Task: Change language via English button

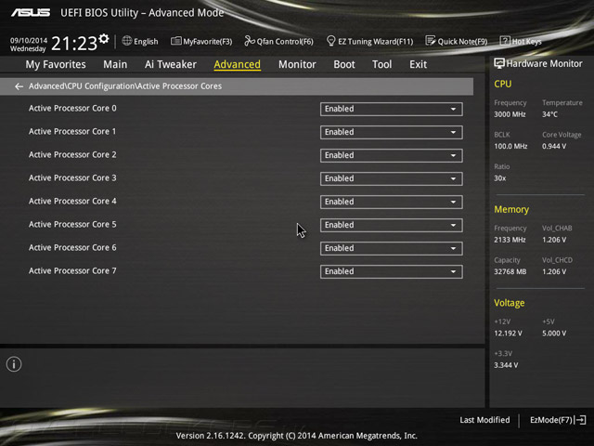Action: click(140, 41)
